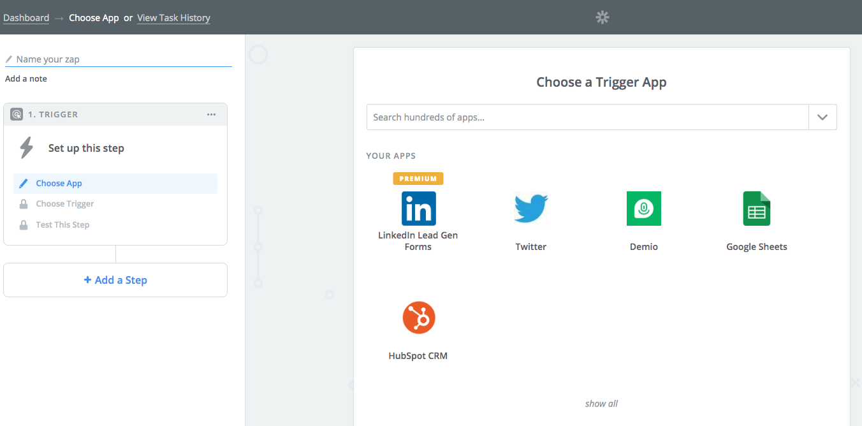Click the Search hundreds of apps field
The height and width of the screenshot is (426, 862).
pos(588,117)
